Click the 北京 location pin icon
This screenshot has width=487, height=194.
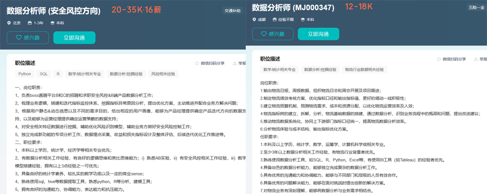click(9, 23)
